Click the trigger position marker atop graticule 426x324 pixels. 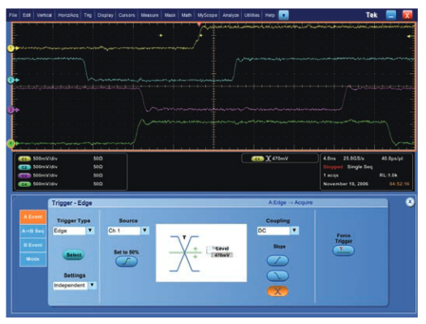199,24
